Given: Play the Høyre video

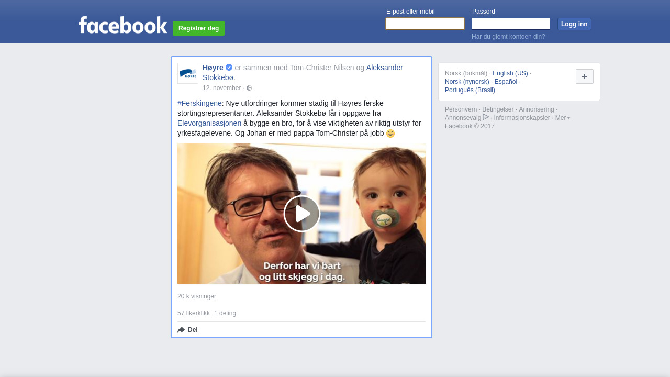Looking at the screenshot, I should [302, 214].
